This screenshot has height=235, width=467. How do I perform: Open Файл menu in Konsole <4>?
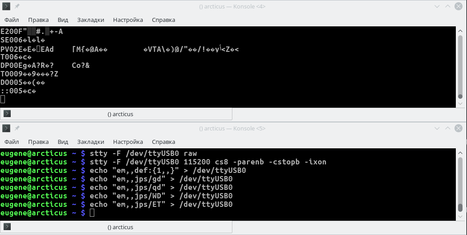pyautogui.click(x=12, y=20)
